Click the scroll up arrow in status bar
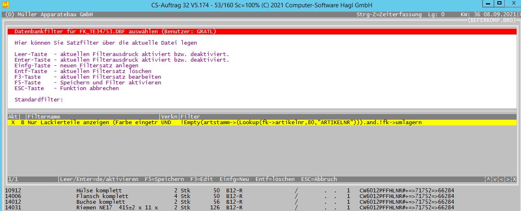Screen dimensions: 521x211 point(488,179)
